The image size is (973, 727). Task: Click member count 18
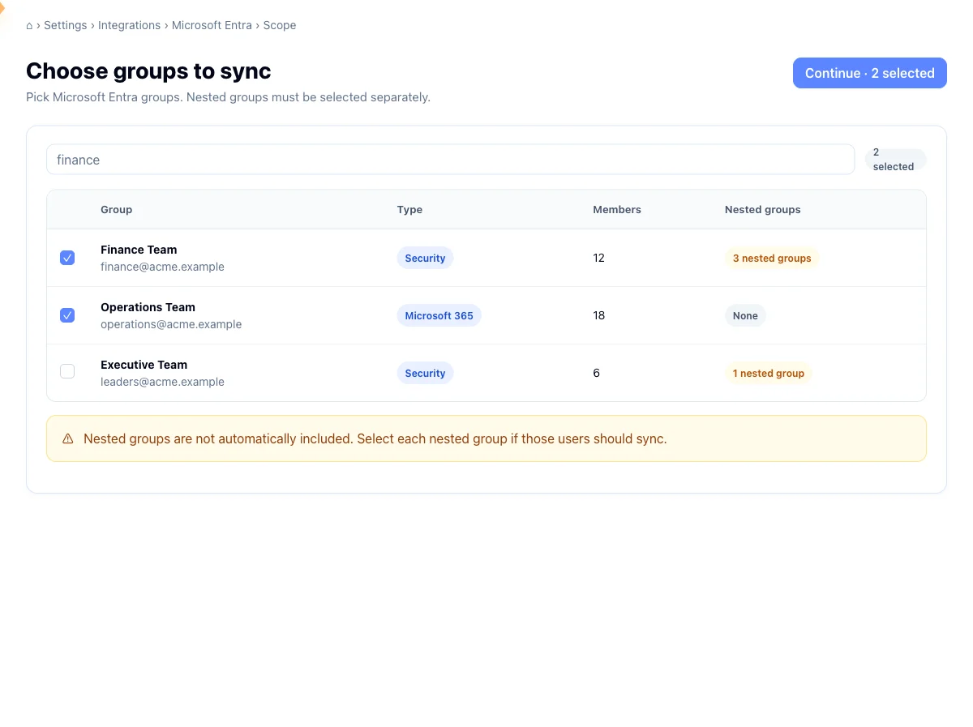coord(598,315)
